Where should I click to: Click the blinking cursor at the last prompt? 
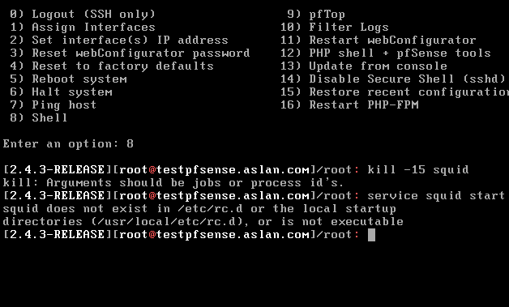click(371, 235)
